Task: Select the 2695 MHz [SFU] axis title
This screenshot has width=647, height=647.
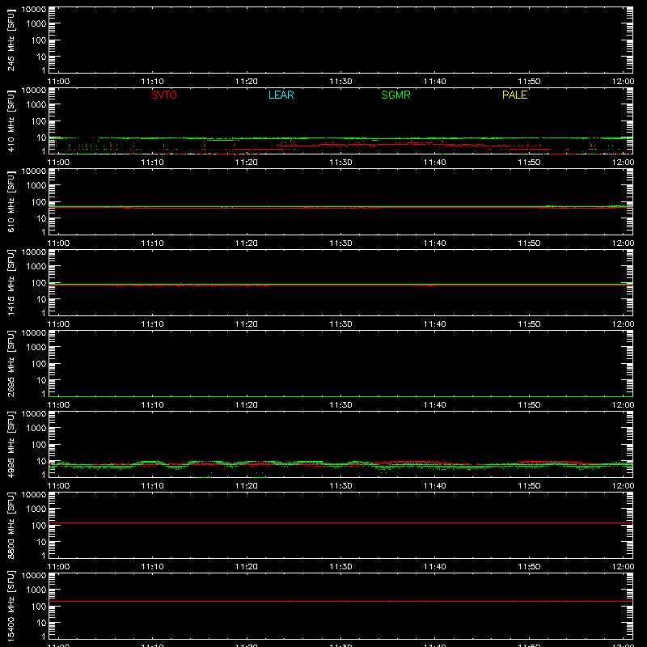Action: tap(11, 363)
